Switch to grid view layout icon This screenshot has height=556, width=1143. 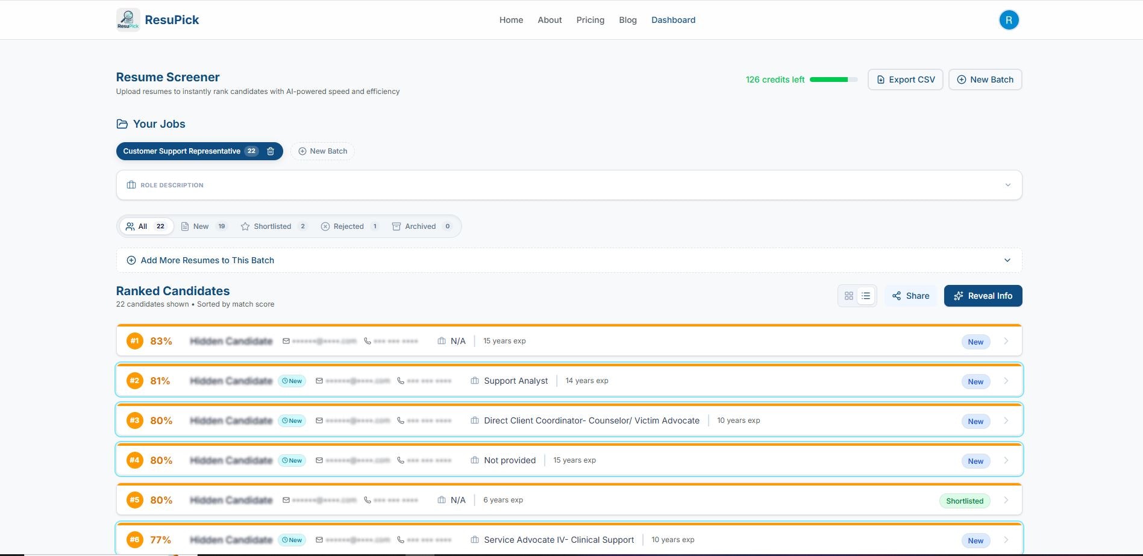point(848,296)
